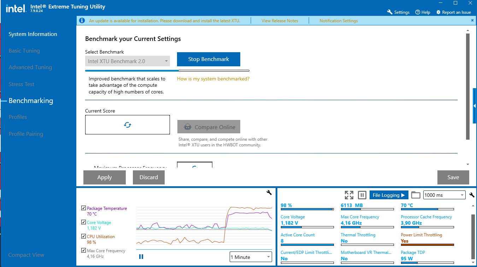Image resolution: width=477 pixels, height=267 pixels.
Task: Click the Core Voltage 1,182 V monitor
Action: coord(307,221)
